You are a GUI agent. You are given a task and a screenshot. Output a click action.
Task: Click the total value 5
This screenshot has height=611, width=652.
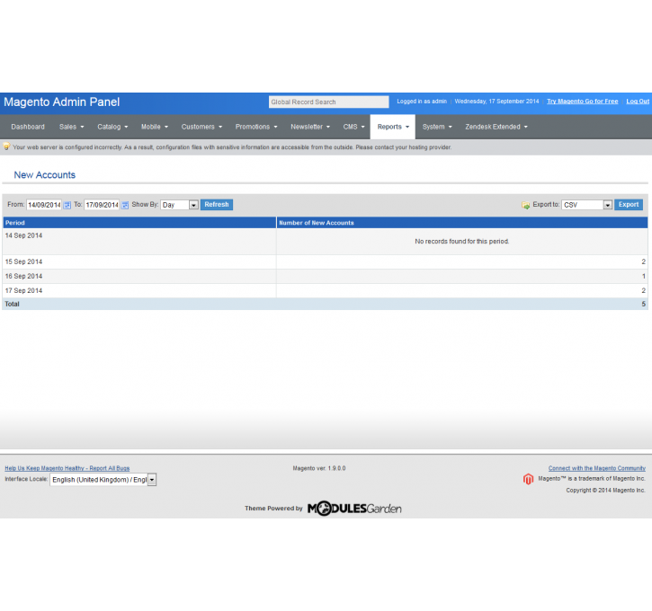[x=643, y=304]
